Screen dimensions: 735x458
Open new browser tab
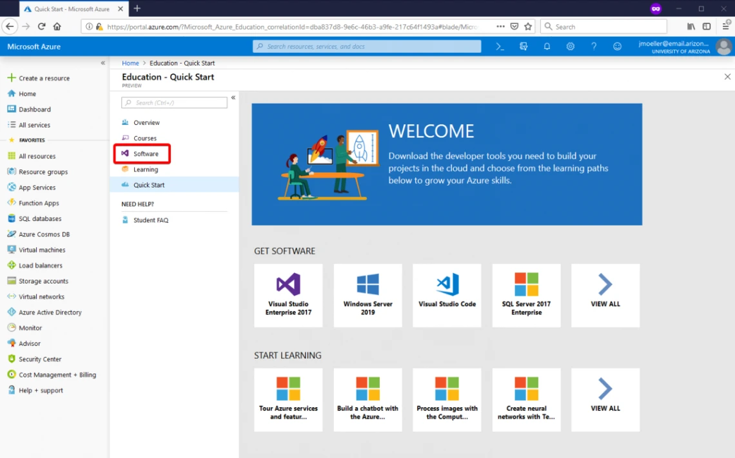click(x=137, y=8)
